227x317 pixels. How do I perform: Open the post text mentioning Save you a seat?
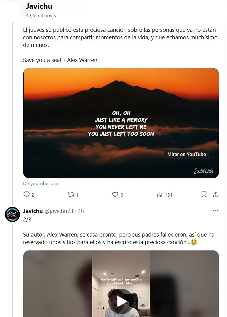click(60, 60)
